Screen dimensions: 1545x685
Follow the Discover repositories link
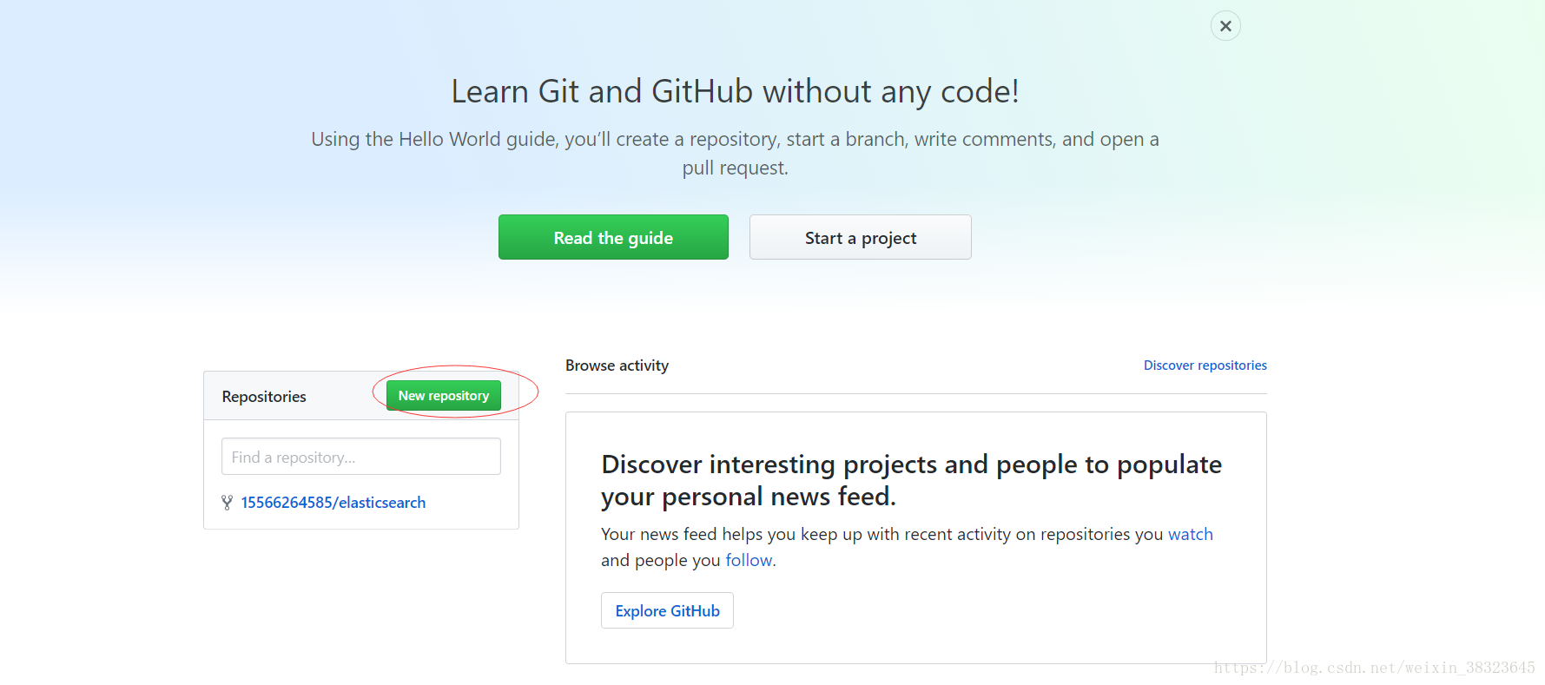(1205, 366)
